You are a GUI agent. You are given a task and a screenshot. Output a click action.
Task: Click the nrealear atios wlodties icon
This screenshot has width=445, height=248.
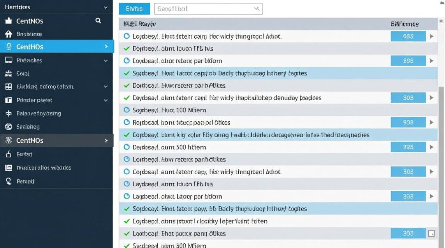click(9, 168)
